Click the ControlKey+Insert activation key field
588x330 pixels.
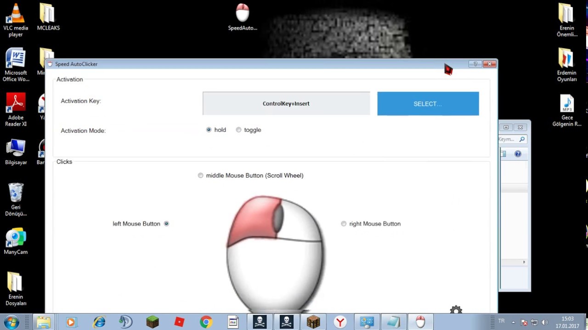pyautogui.click(x=286, y=104)
